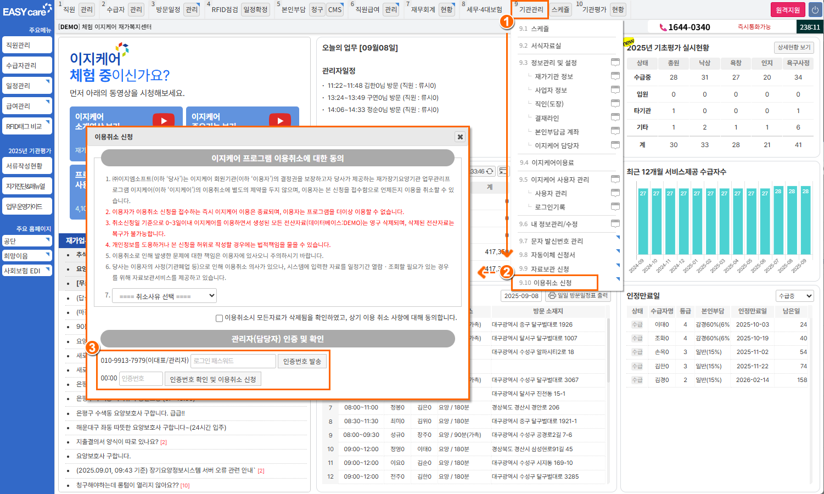
Task: Open popup window icon for 직인(도장)
Action: [615, 104]
